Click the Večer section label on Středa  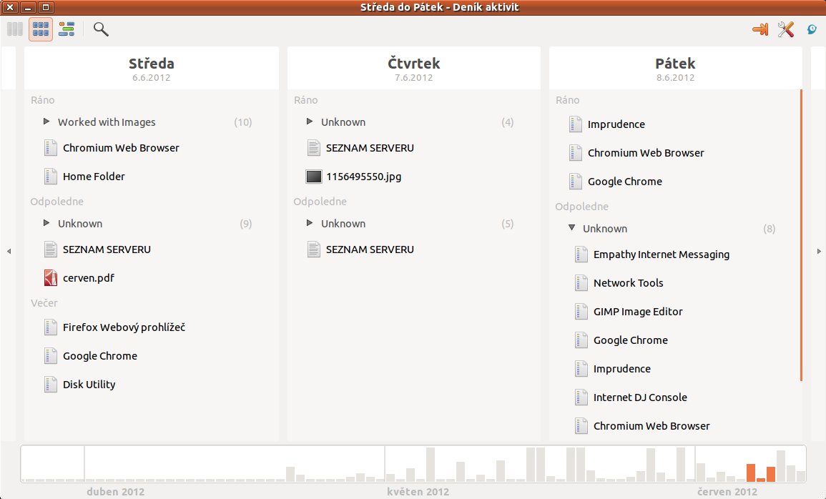tap(44, 303)
